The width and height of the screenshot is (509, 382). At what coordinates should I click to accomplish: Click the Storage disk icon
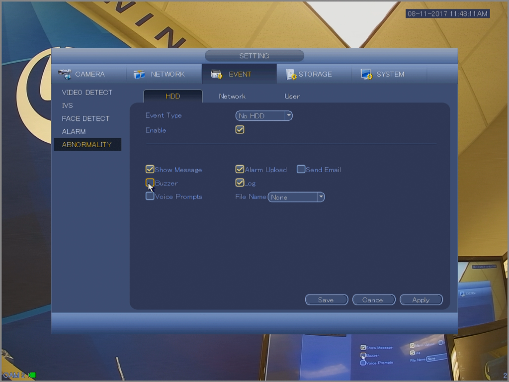(x=291, y=74)
